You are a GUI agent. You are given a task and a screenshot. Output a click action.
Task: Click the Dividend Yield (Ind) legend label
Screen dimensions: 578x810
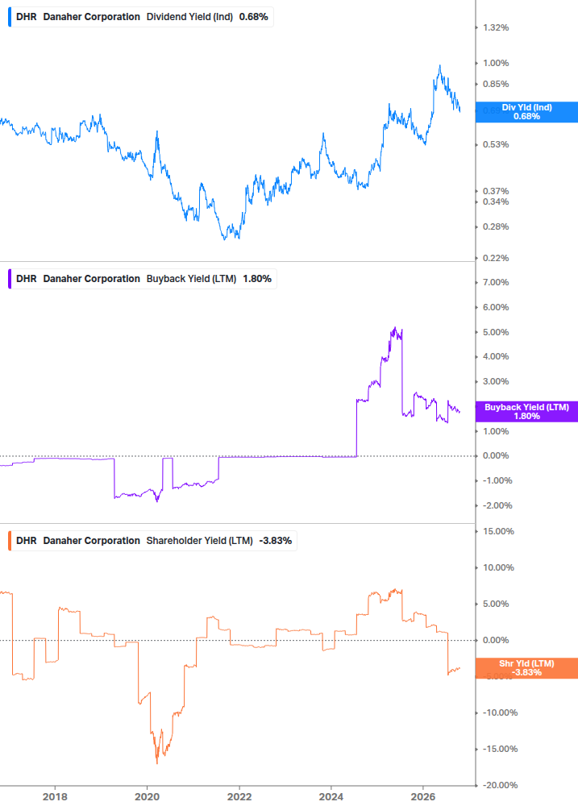click(140, 17)
